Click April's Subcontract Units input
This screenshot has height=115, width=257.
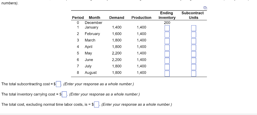click(x=193, y=47)
